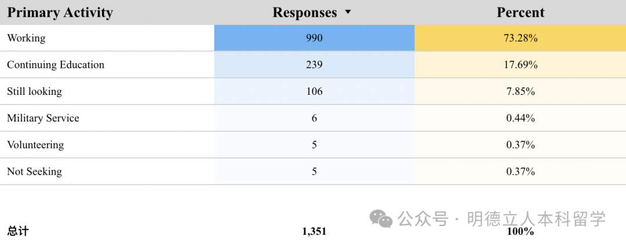Click the 7.85% percent cell

click(521, 91)
